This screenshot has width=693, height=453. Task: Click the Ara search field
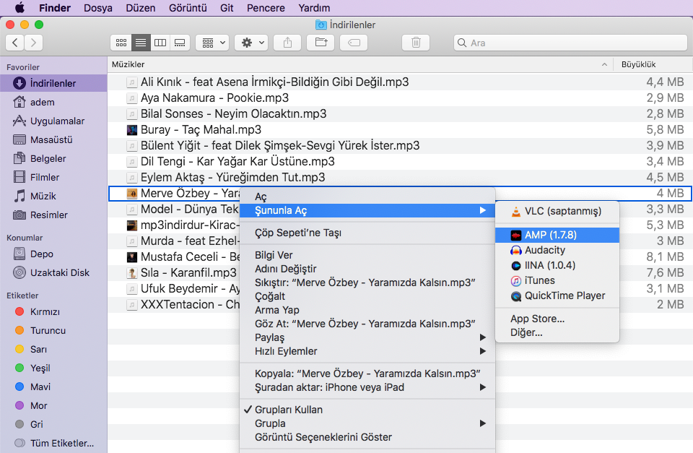click(x=570, y=43)
